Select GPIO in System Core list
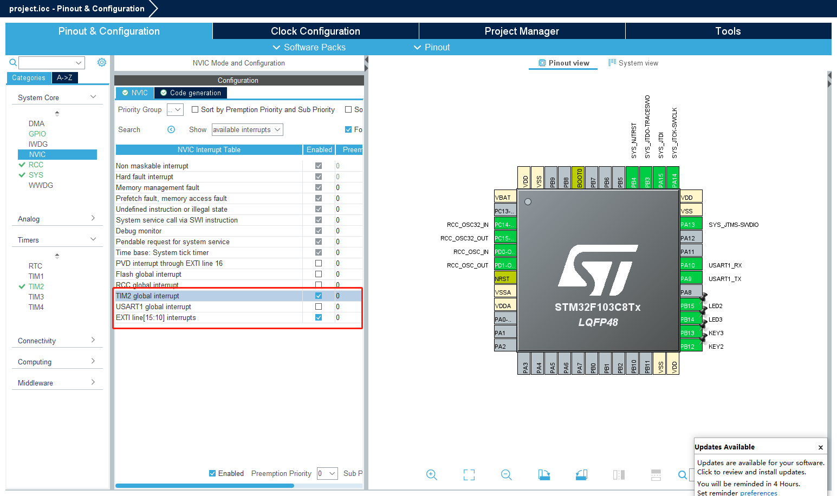The height and width of the screenshot is (496, 837). (37, 134)
